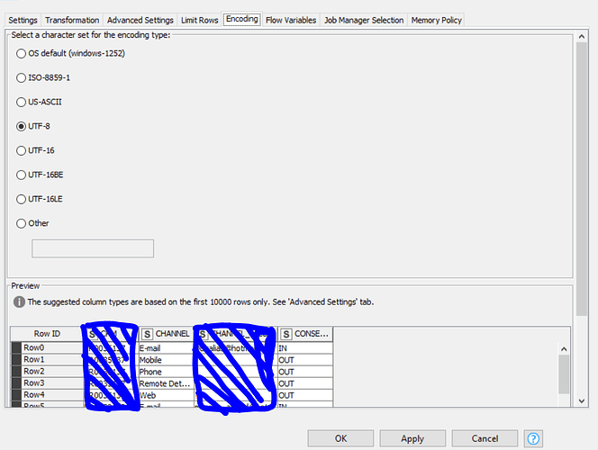Confirm dialog with OK button

click(340, 438)
